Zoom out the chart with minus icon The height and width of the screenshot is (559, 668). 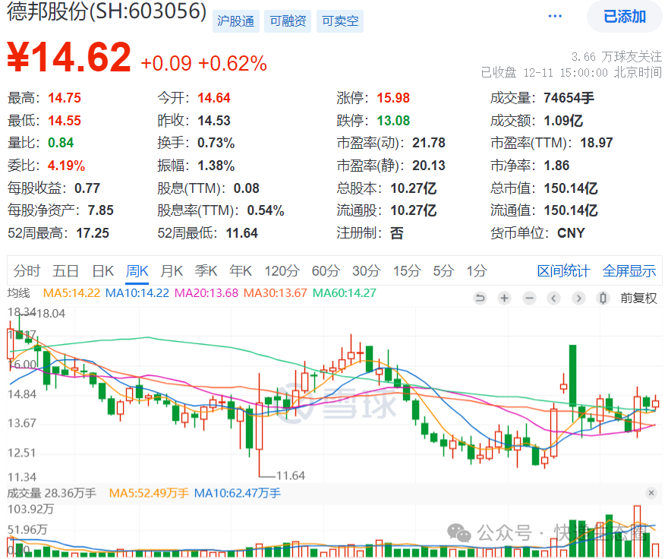click(x=529, y=298)
